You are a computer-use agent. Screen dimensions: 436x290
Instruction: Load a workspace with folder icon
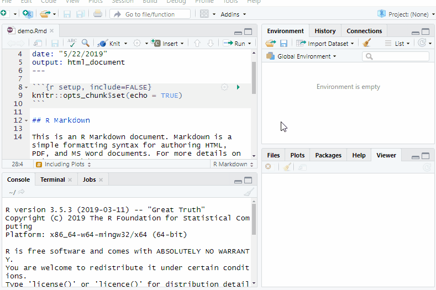[270, 44]
